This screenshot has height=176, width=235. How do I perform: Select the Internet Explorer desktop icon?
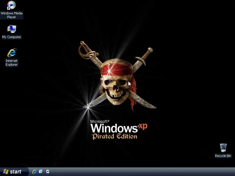[11, 57]
